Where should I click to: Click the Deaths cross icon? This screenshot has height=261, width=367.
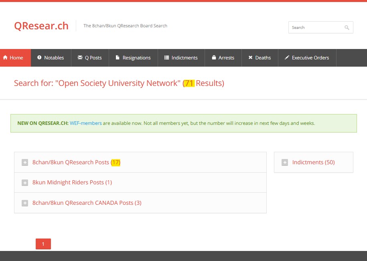pyautogui.click(x=250, y=57)
